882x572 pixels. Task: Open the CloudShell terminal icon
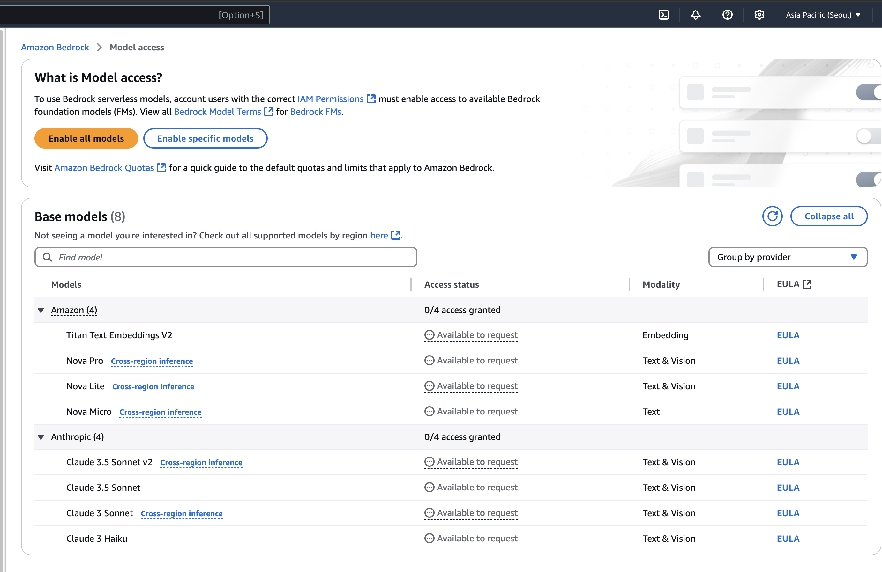(663, 15)
